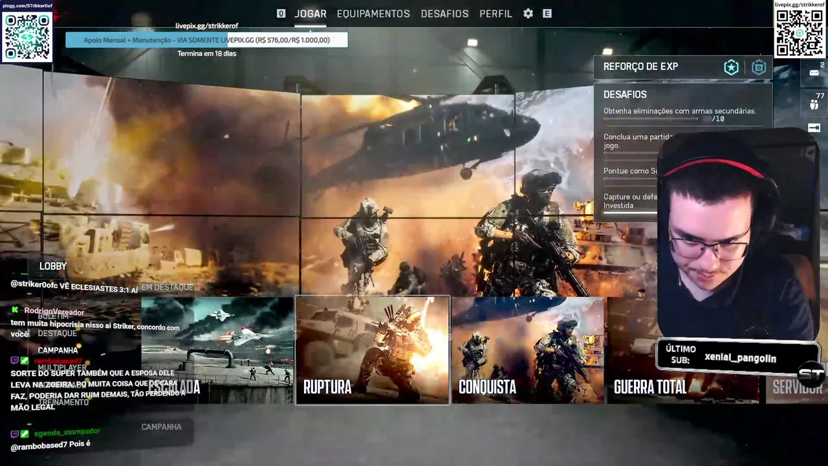828x466 pixels.
Task: Click the 'Pontue como' challenge row
Action: [x=631, y=171]
